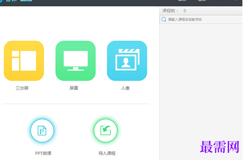Click the 课程数 course count text
The height and width of the screenshot is (160, 247).
174,11
